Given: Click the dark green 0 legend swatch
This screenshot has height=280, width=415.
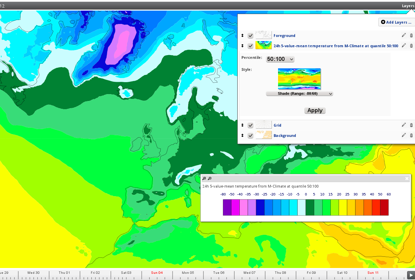Looking at the screenshot, I should point(310,207).
